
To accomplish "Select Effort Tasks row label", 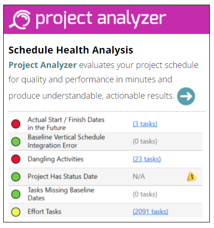I will pos(45,212).
